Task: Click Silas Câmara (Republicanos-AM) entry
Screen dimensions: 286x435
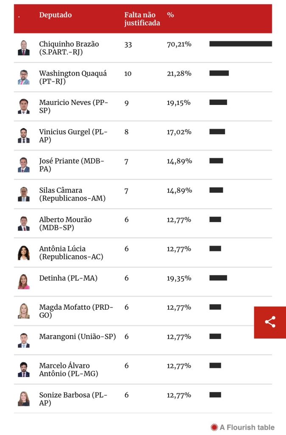Action: tap(72, 194)
